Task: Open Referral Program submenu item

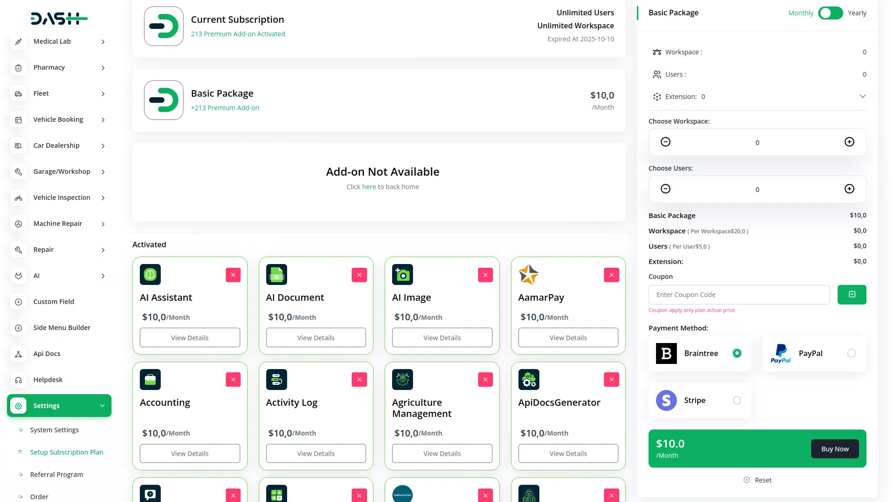Action: [x=57, y=475]
